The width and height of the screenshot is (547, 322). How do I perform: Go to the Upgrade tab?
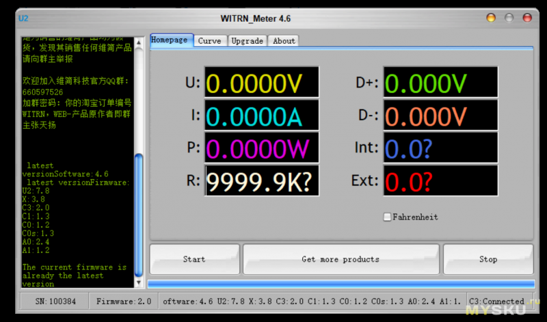[247, 41]
